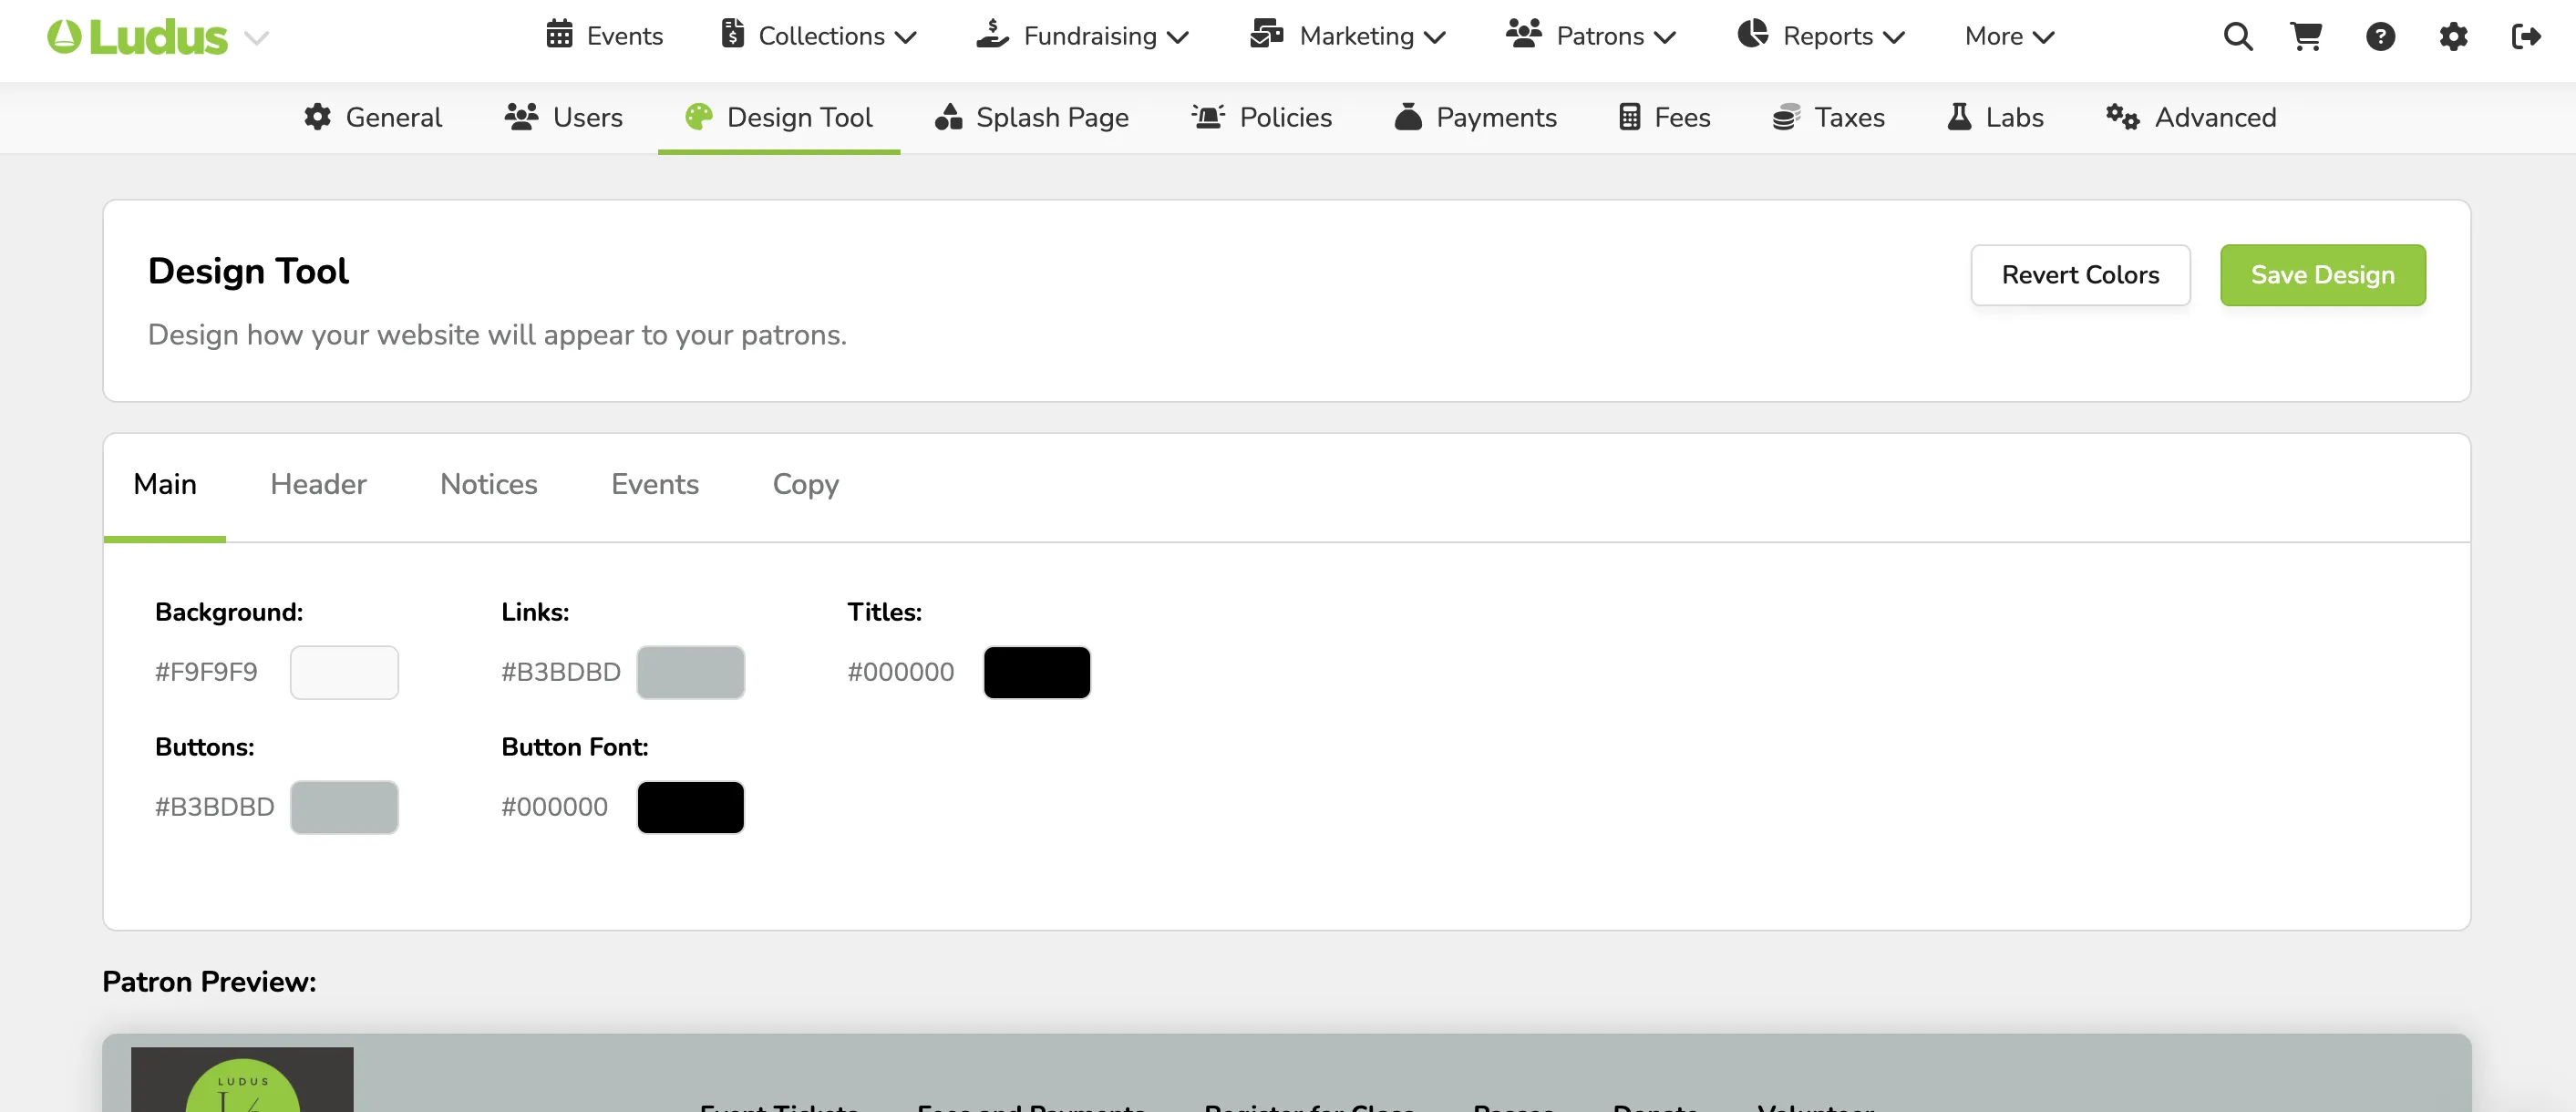Open the Payments settings tab

coord(1476,117)
